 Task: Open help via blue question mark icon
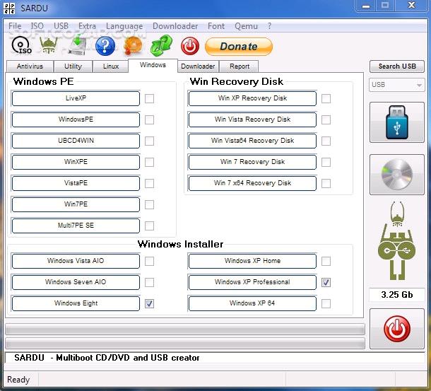(105, 46)
